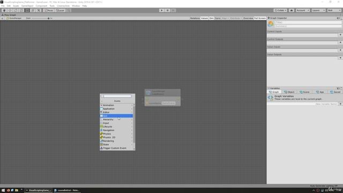Image resolution: width=343 pixels, height=193 pixels.
Task: Open the Window menu
Action: click(x=76, y=6)
